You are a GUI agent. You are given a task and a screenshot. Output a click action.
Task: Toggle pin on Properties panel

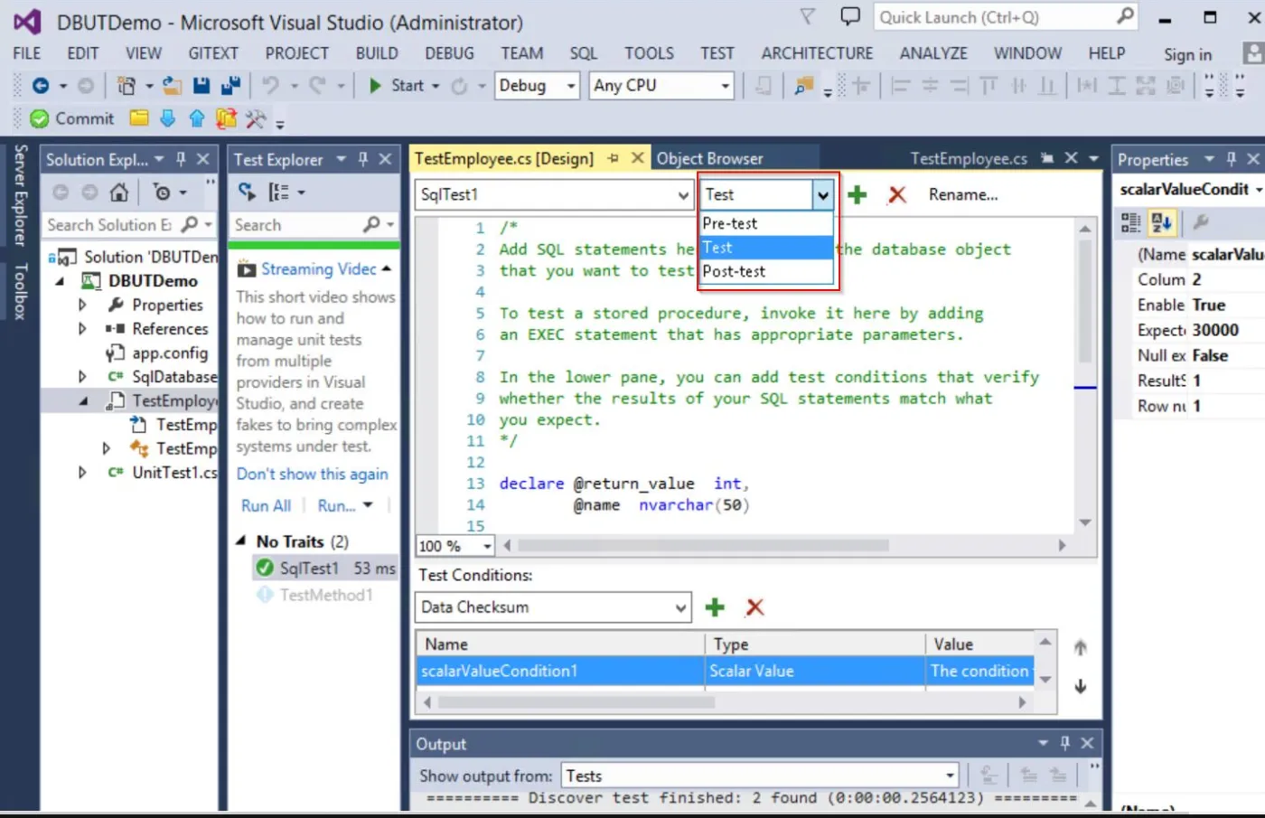point(1231,159)
